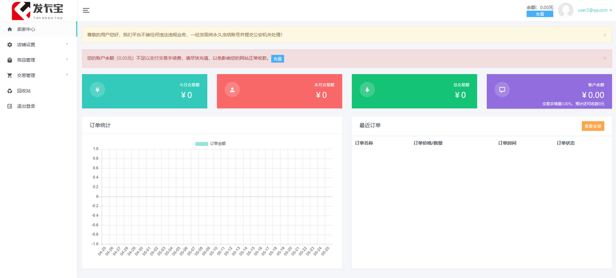The height and width of the screenshot is (278, 616).
Task: Click the 发卡宝 logo
Action: click(x=37, y=10)
